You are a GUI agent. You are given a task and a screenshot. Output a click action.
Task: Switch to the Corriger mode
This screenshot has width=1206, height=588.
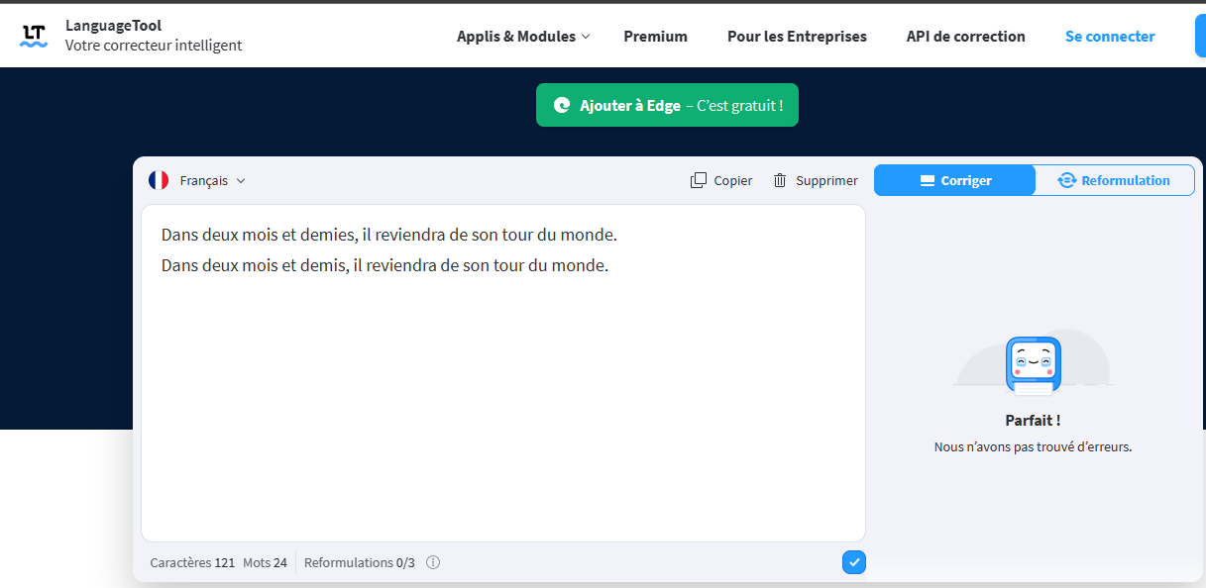(953, 180)
